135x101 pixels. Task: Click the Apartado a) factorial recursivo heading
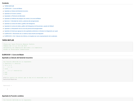pyautogui.click(x=17, y=58)
